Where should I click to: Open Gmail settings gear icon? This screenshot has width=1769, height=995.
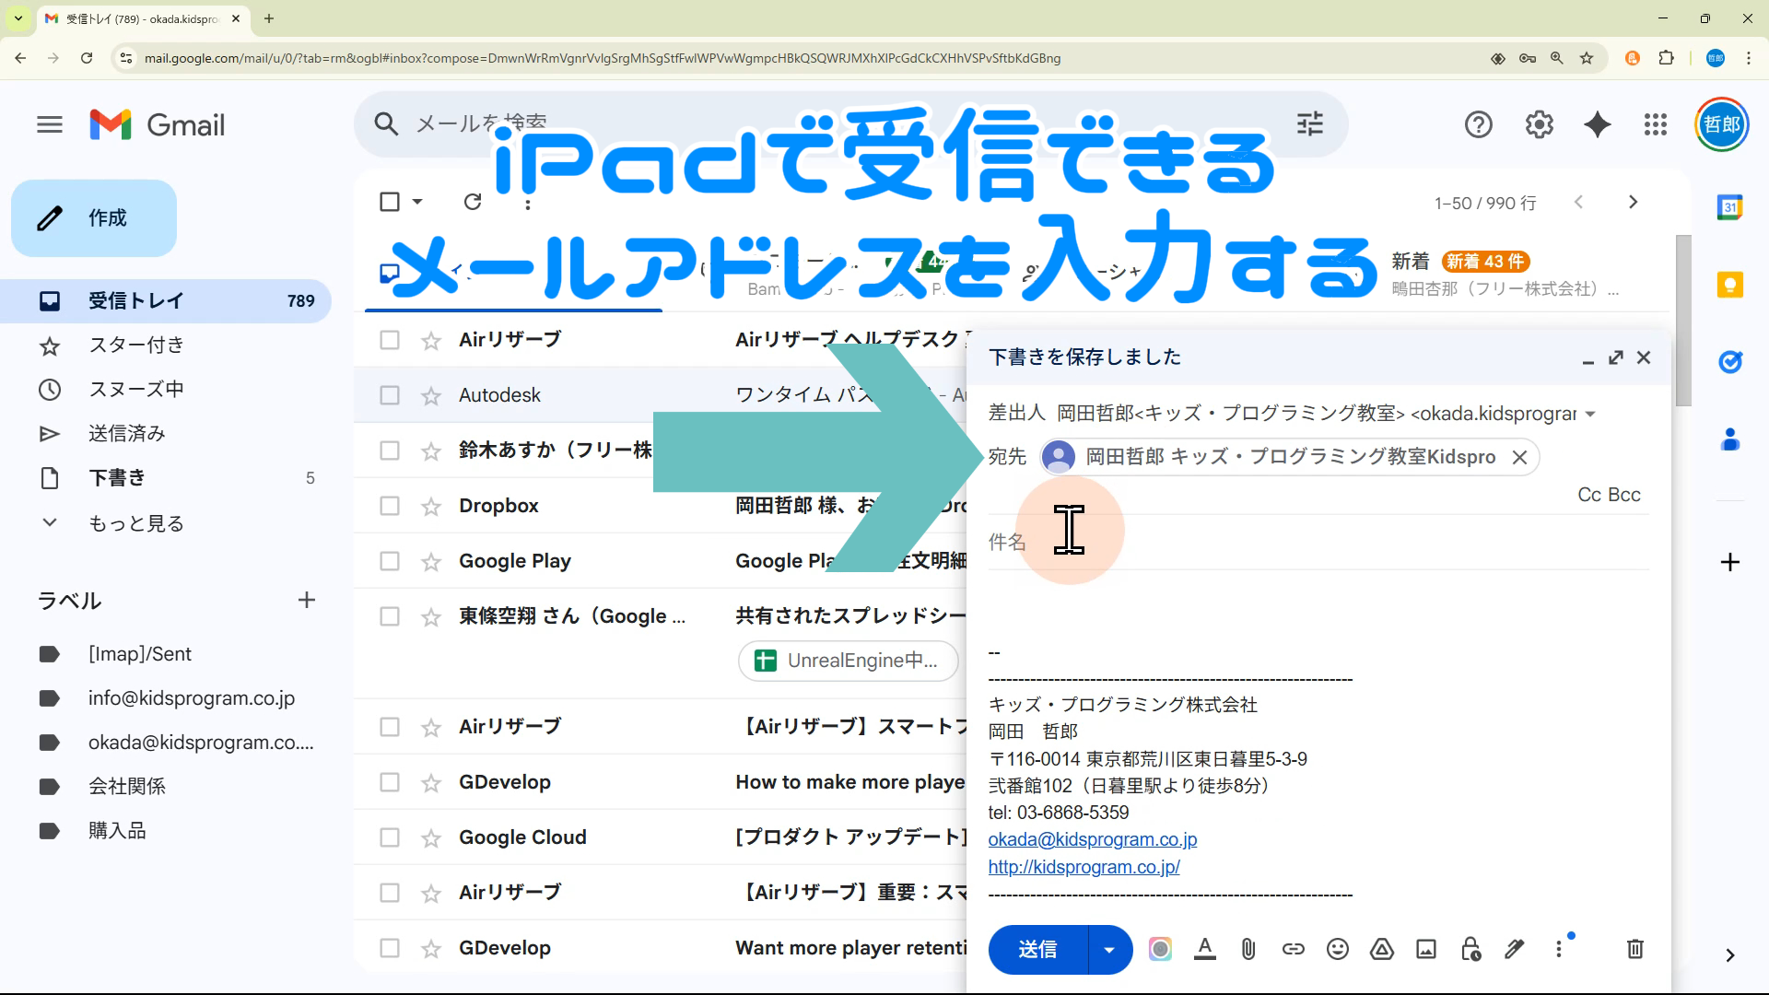tap(1539, 124)
